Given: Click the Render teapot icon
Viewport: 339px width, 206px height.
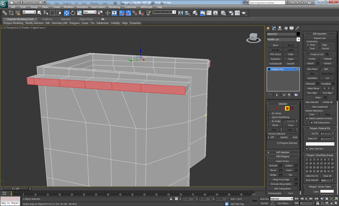Looking at the screenshot, I should [244, 13].
